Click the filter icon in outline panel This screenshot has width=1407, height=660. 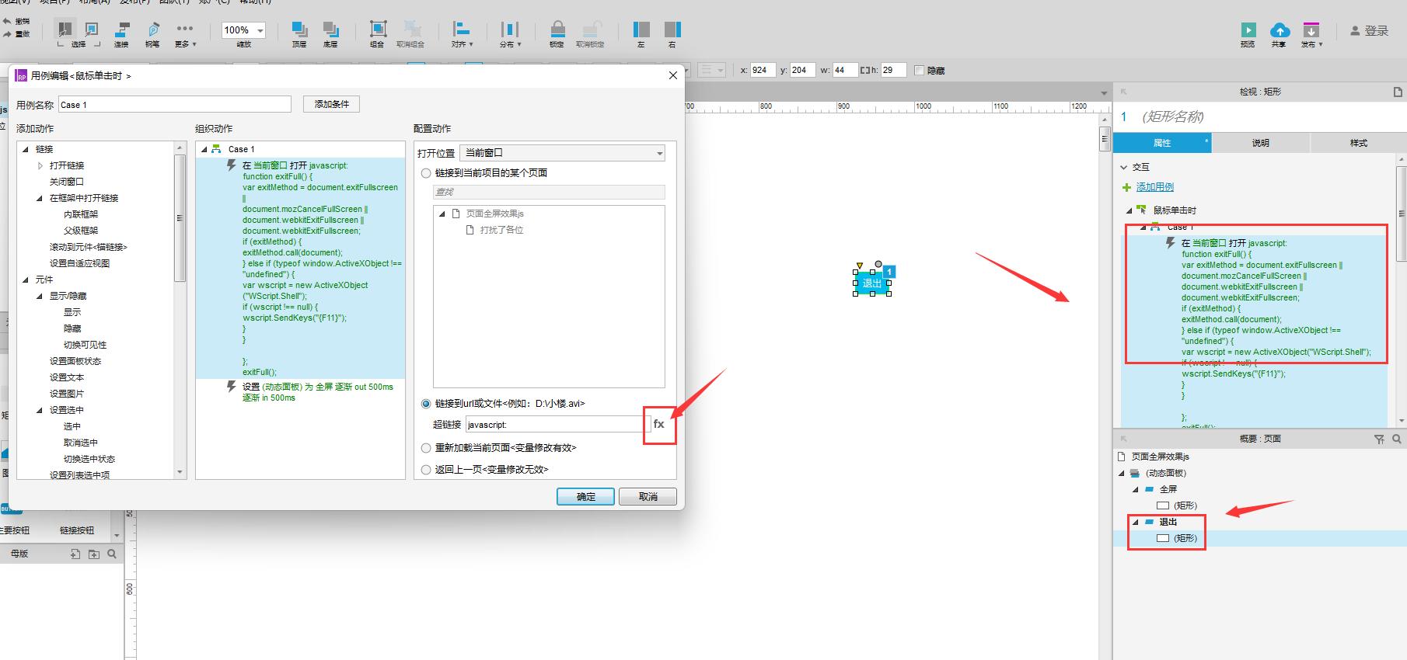click(1380, 439)
